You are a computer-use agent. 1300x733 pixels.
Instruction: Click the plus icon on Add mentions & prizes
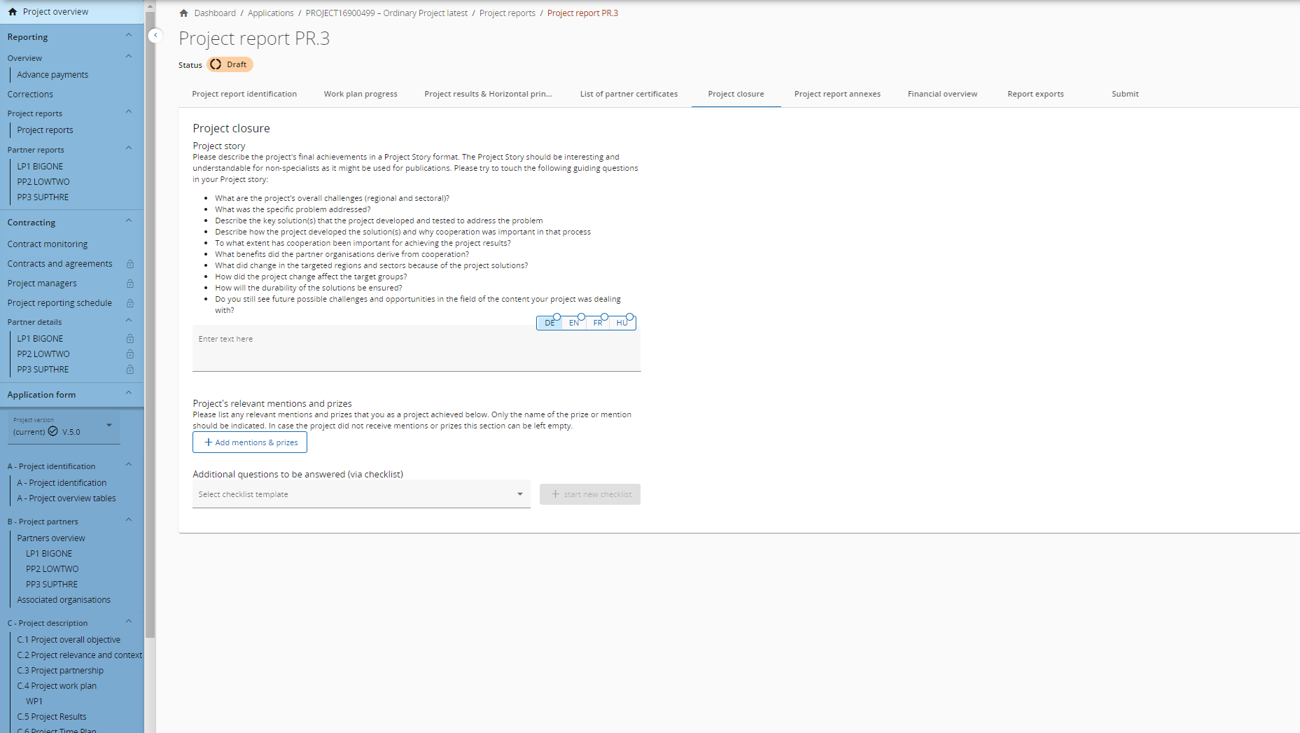pos(208,442)
